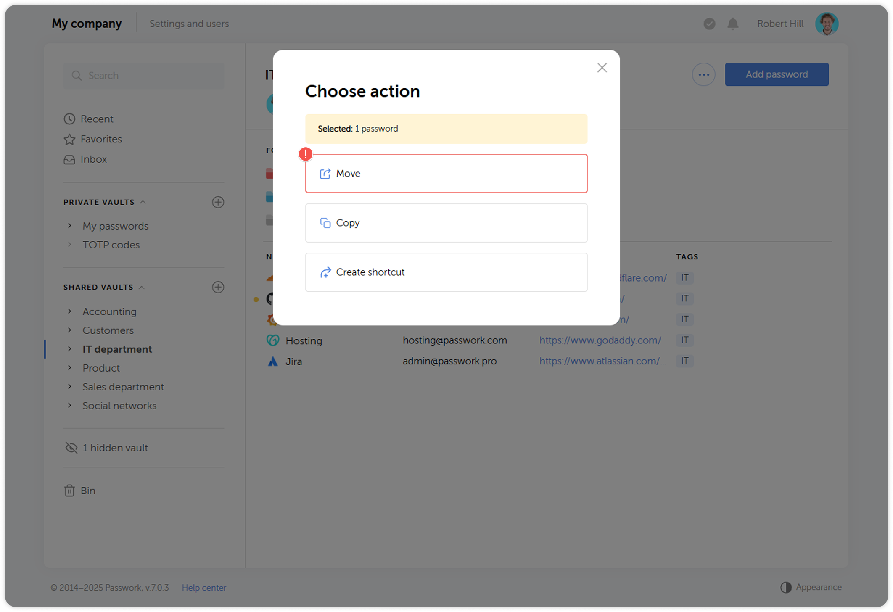Collapse the PRIVATE VAULTS section
The width and height of the screenshot is (893, 612).
tap(143, 202)
